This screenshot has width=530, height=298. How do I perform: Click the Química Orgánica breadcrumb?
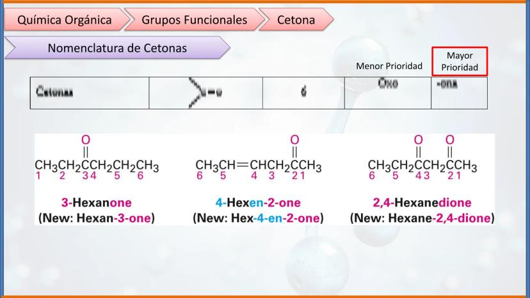click(x=64, y=20)
